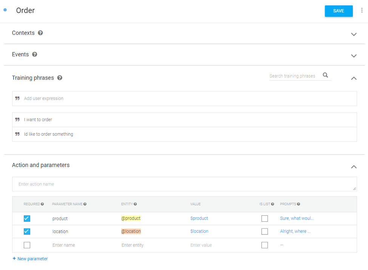
Task: Check required box in empty parameter row
Action: coord(27,245)
